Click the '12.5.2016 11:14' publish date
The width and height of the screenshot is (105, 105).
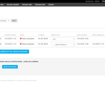pos(98,44)
